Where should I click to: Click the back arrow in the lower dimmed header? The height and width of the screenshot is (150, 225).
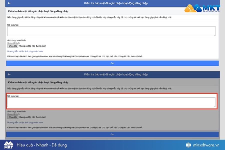click(9, 74)
